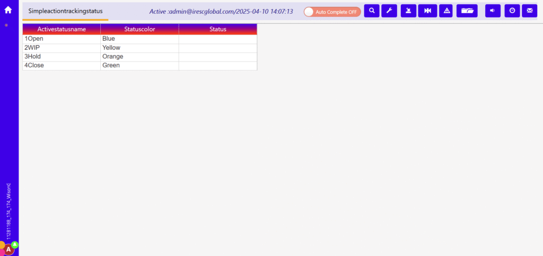Sort by Activestatusname column header

pos(62,29)
